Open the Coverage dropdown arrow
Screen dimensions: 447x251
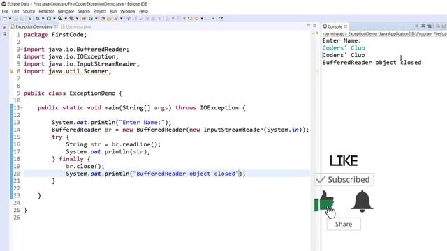coord(66,19)
